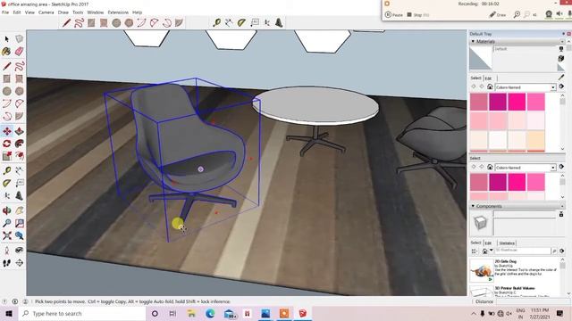Image resolution: width=572 pixels, height=321 pixels.
Task: Select the Zoom Window tool
Action: [x=20, y=223]
